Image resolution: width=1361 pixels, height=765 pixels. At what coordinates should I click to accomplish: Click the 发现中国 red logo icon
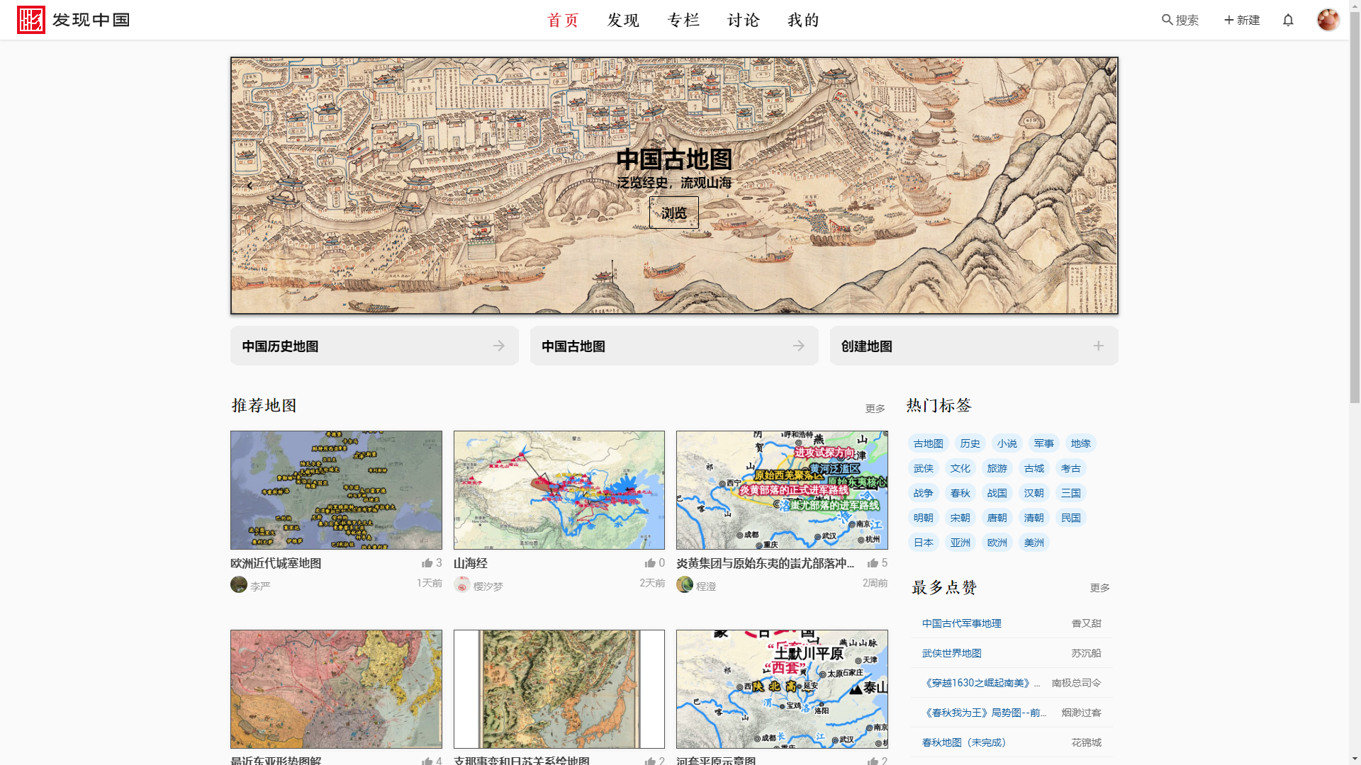pyautogui.click(x=31, y=20)
